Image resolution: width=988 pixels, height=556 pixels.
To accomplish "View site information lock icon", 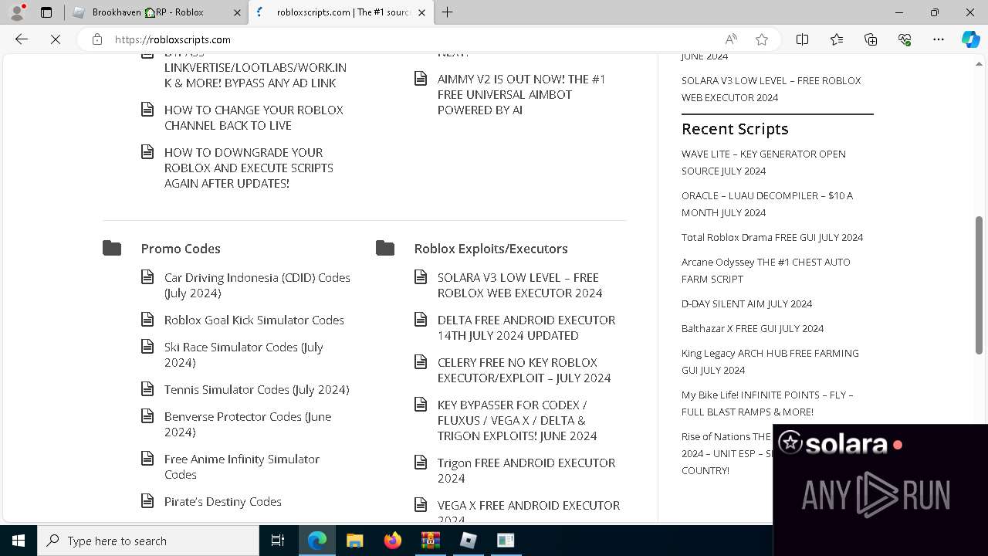I will click(97, 39).
